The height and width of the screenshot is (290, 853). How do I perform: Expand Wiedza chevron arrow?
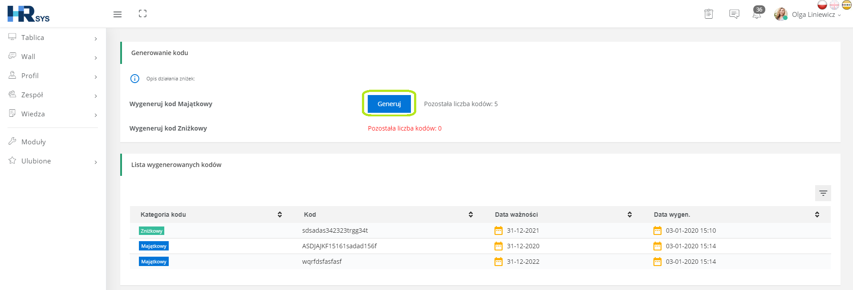(x=96, y=115)
